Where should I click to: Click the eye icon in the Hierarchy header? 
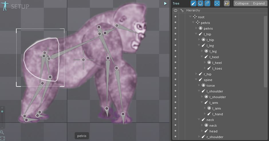[175, 11]
